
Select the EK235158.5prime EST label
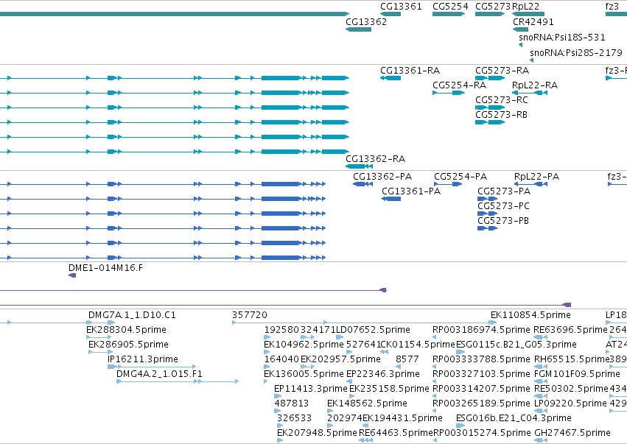(389, 389)
